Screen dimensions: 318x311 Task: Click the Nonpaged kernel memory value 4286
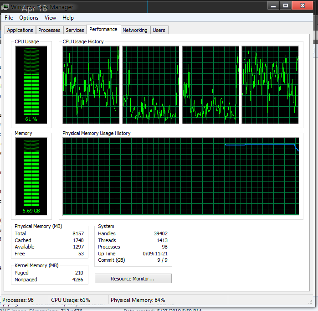(77, 280)
